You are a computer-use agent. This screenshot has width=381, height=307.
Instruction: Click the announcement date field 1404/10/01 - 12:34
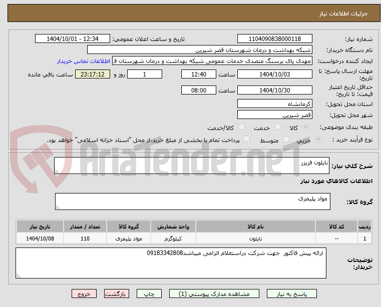(73, 39)
